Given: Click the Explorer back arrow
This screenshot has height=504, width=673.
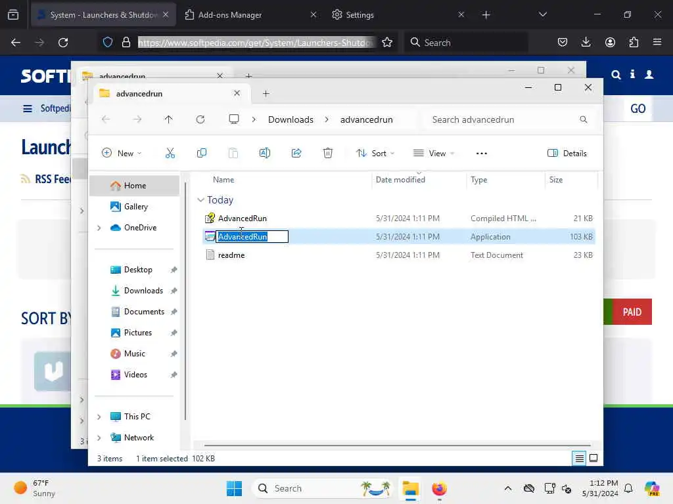Looking at the screenshot, I should [x=106, y=119].
